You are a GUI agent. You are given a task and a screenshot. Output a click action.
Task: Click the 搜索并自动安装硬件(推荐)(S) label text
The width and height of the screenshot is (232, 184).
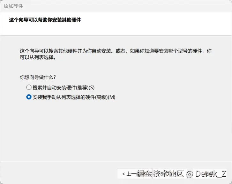[x=64, y=88]
